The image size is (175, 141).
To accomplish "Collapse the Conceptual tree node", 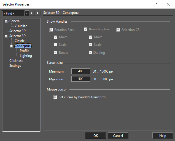I will pyautogui.click(x=11, y=46).
